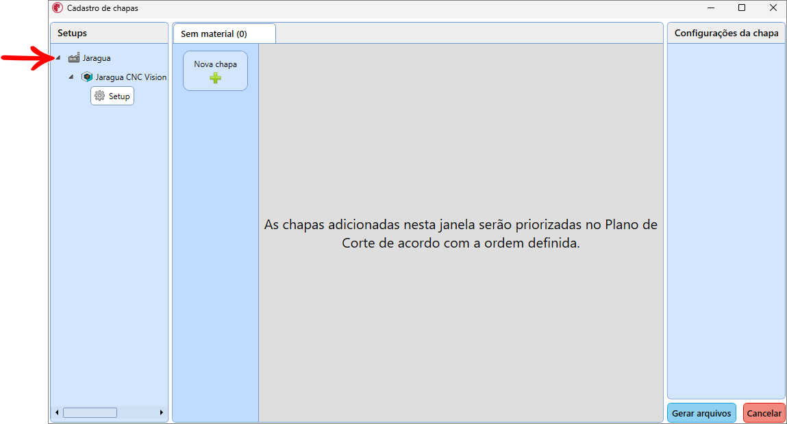Click the horizontal scrollbar thumb in Setups
Image resolution: width=787 pixels, height=424 pixels.
[x=90, y=412]
